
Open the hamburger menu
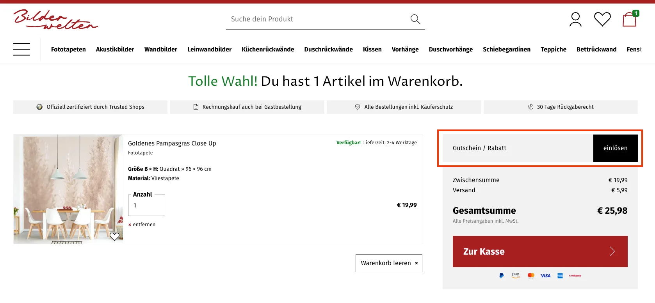coord(21,49)
